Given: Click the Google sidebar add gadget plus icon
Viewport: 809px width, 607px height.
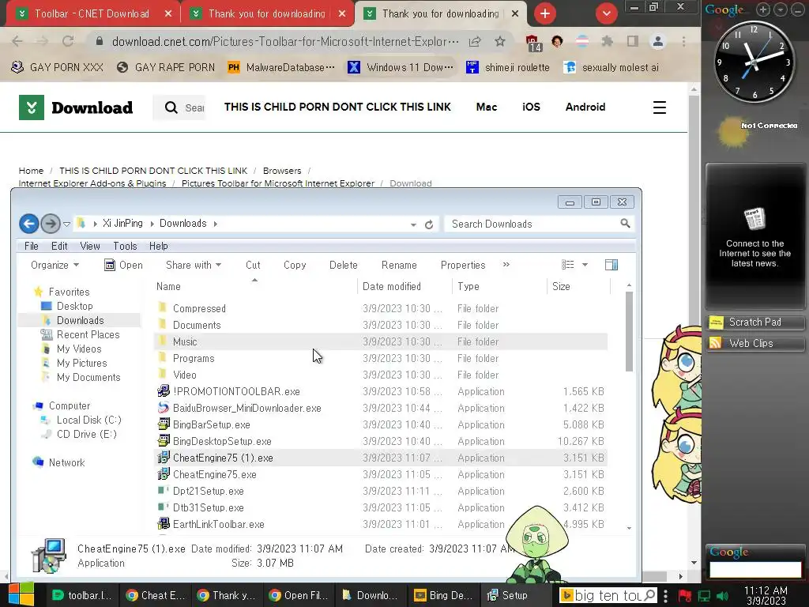Looking at the screenshot, I should (763, 9).
